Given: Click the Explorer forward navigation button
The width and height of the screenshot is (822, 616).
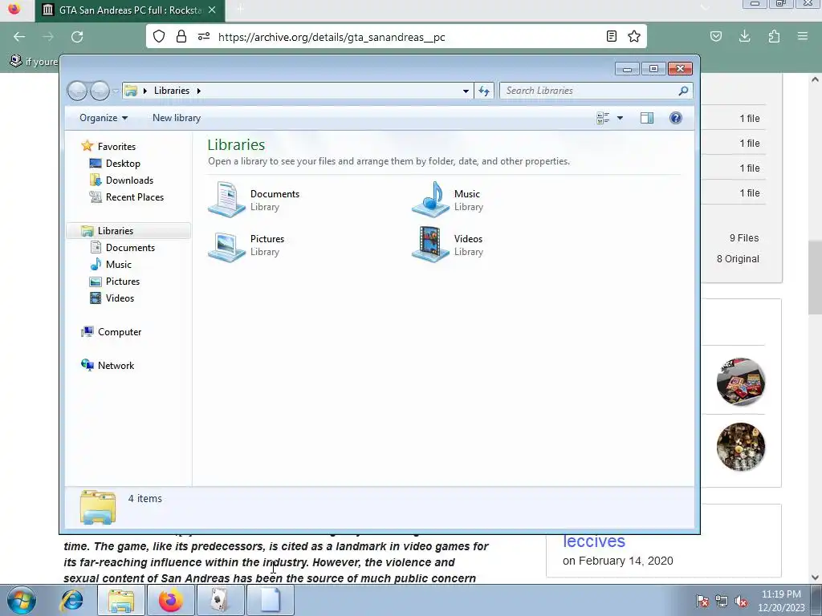Looking at the screenshot, I should click(100, 91).
